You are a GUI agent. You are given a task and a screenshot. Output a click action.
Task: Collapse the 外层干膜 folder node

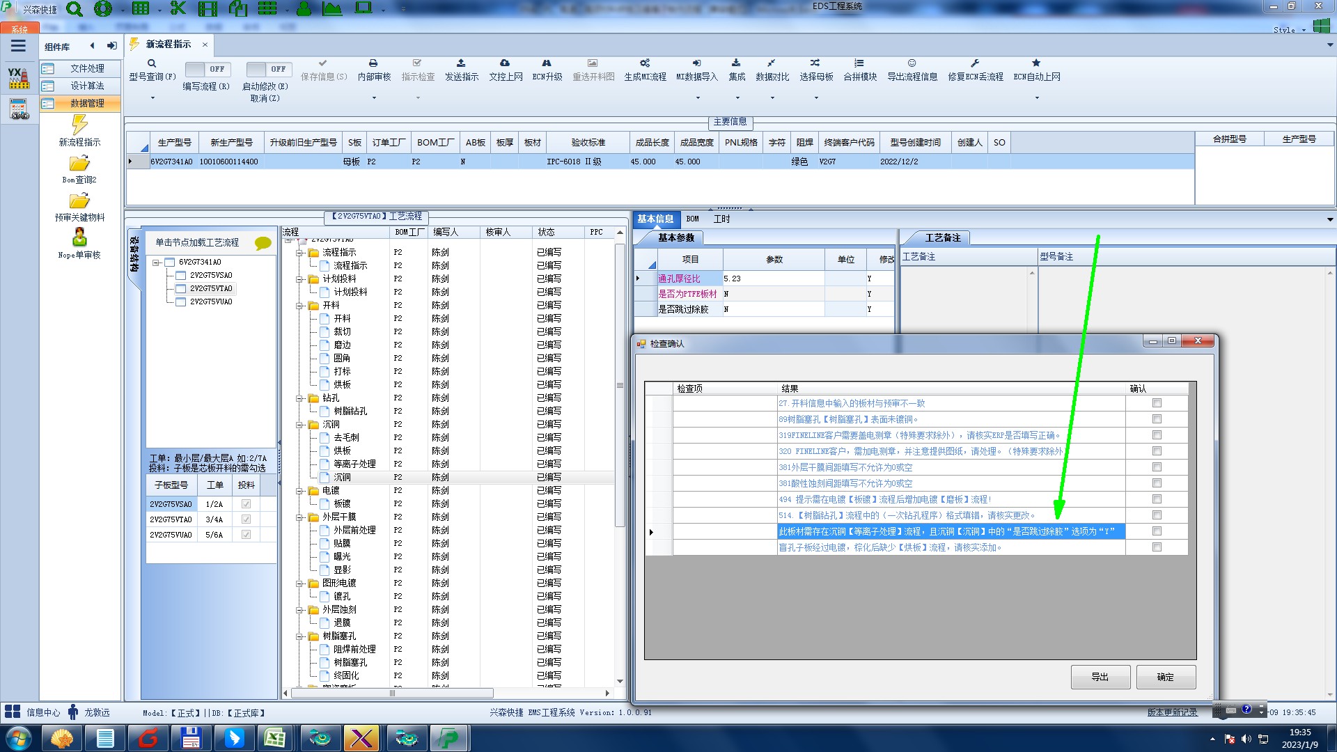click(x=299, y=517)
